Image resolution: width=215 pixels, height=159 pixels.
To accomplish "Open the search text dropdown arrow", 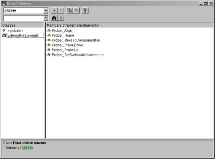I will (x=46, y=18).
